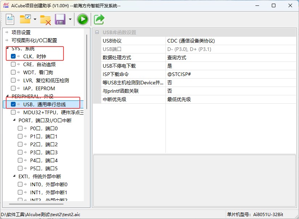The height and width of the screenshot is (219, 299).
Task: Check the P5口 port 5 checkbox
Action: click(20, 168)
